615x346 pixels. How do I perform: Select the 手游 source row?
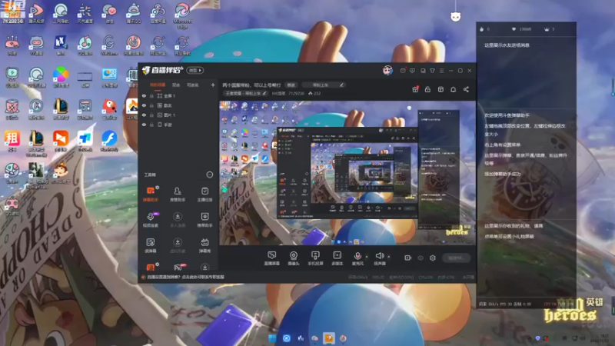(x=178, y=125)
